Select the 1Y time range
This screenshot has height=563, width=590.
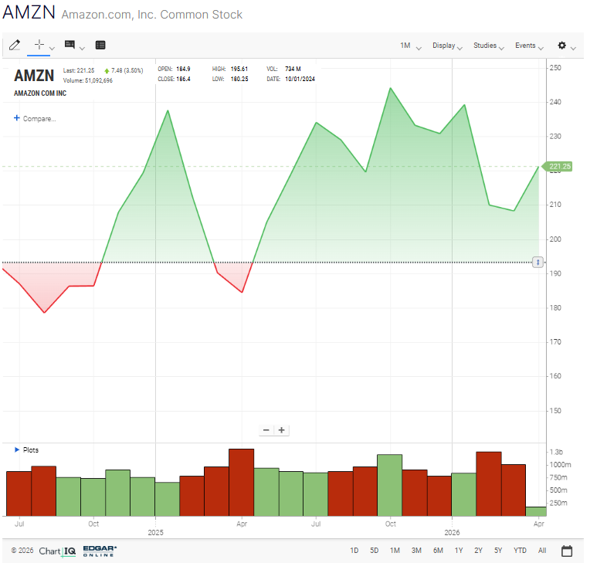tap(459, 551)
